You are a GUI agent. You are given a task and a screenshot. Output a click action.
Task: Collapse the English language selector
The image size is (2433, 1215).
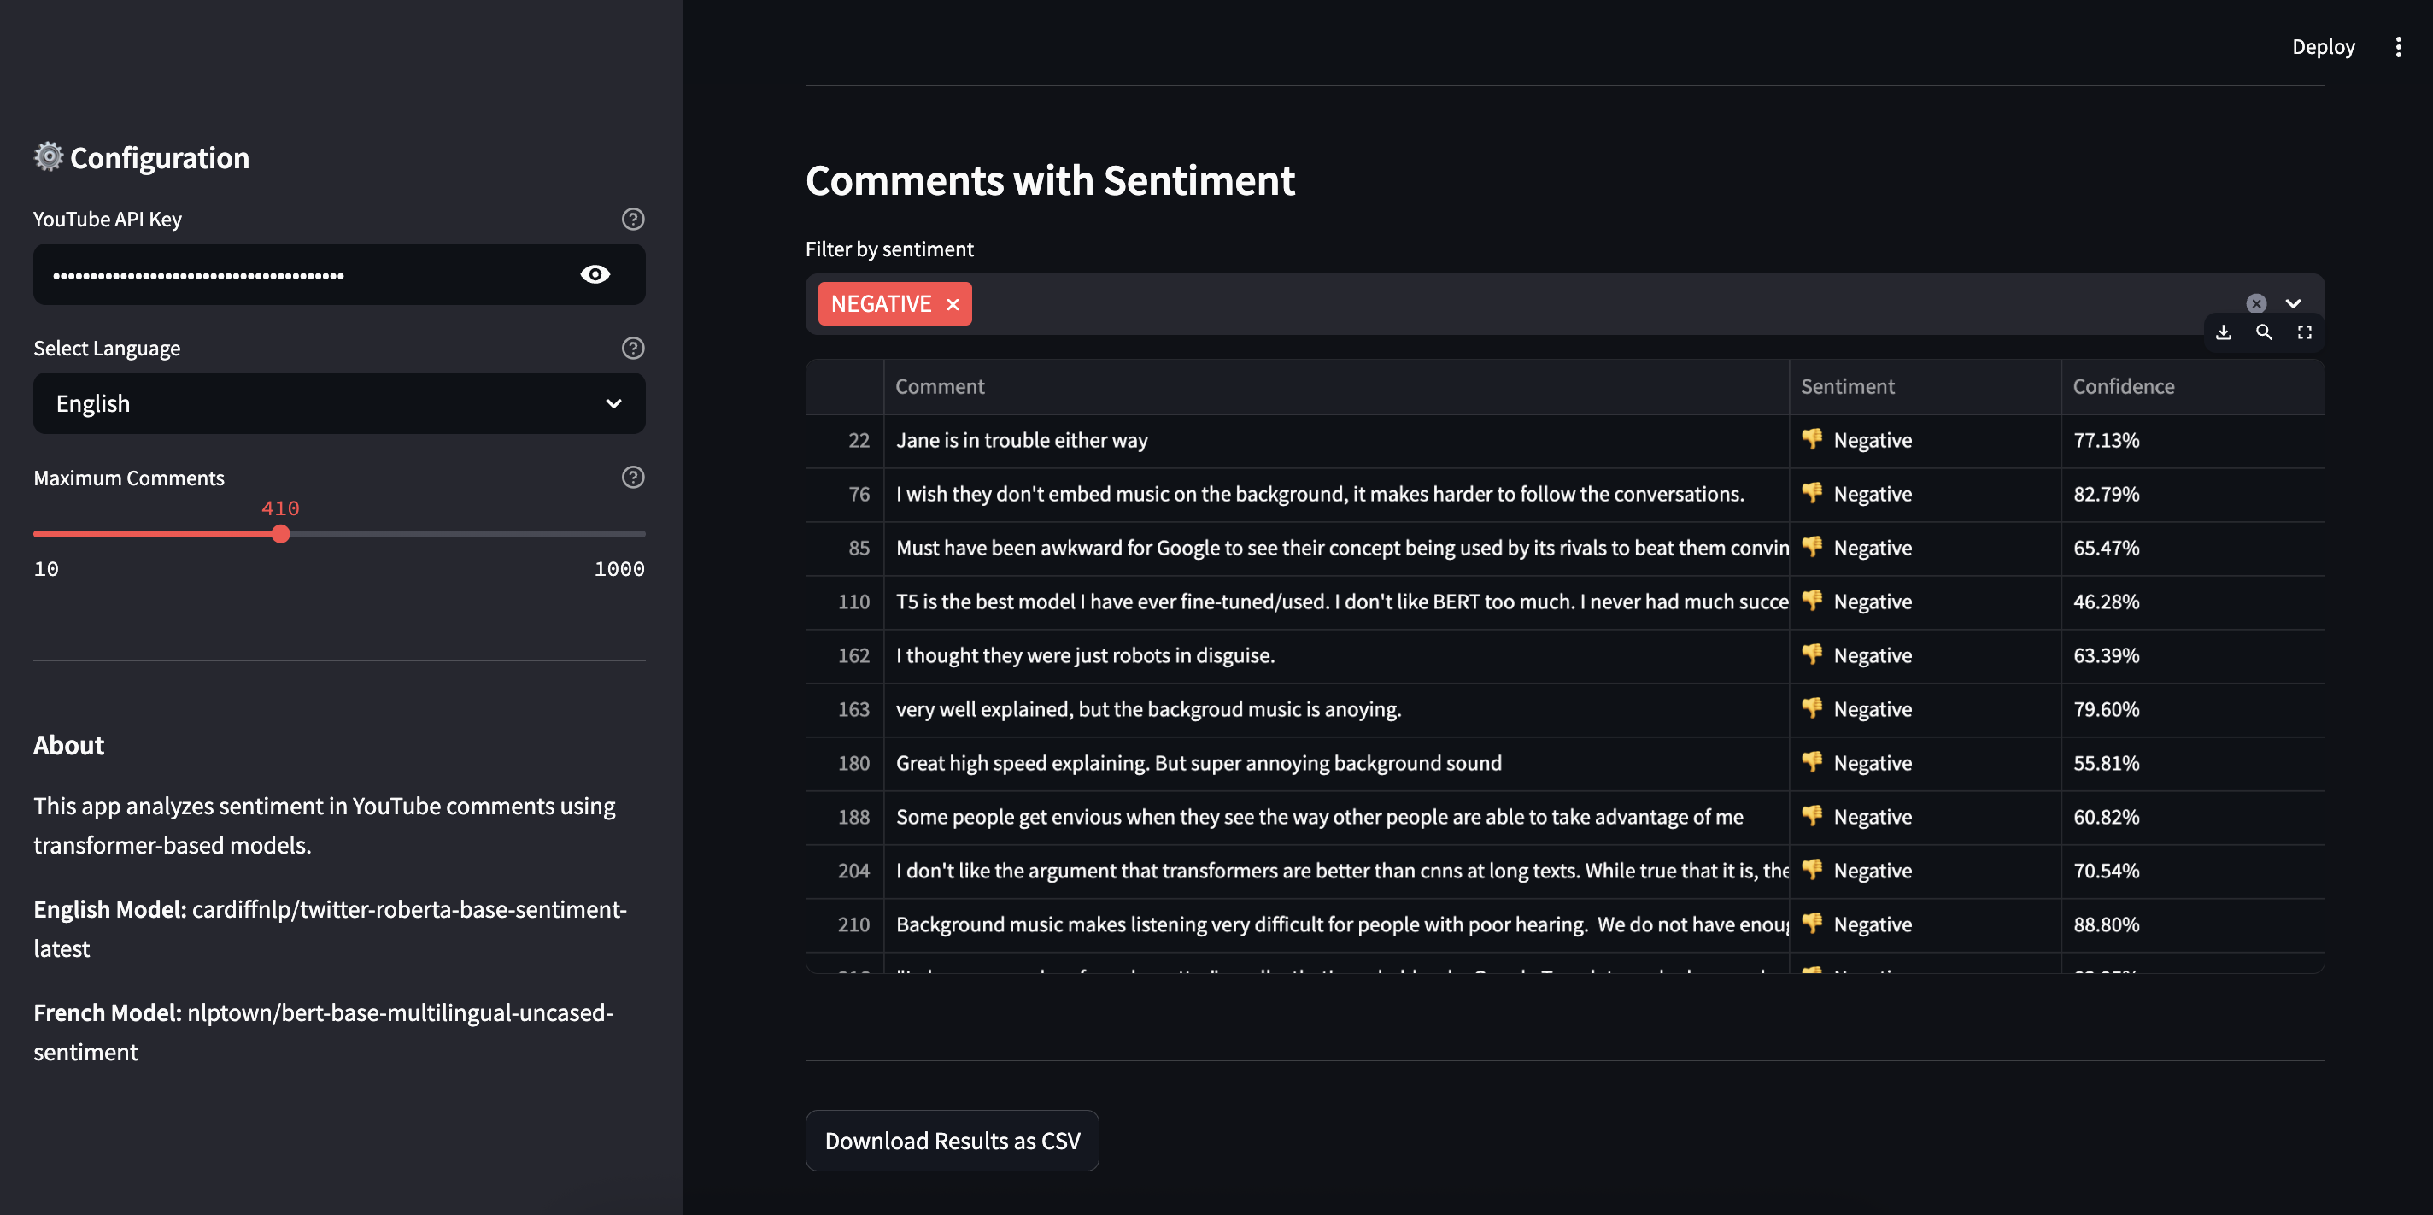pyautogui.click(x=615, y=403)
